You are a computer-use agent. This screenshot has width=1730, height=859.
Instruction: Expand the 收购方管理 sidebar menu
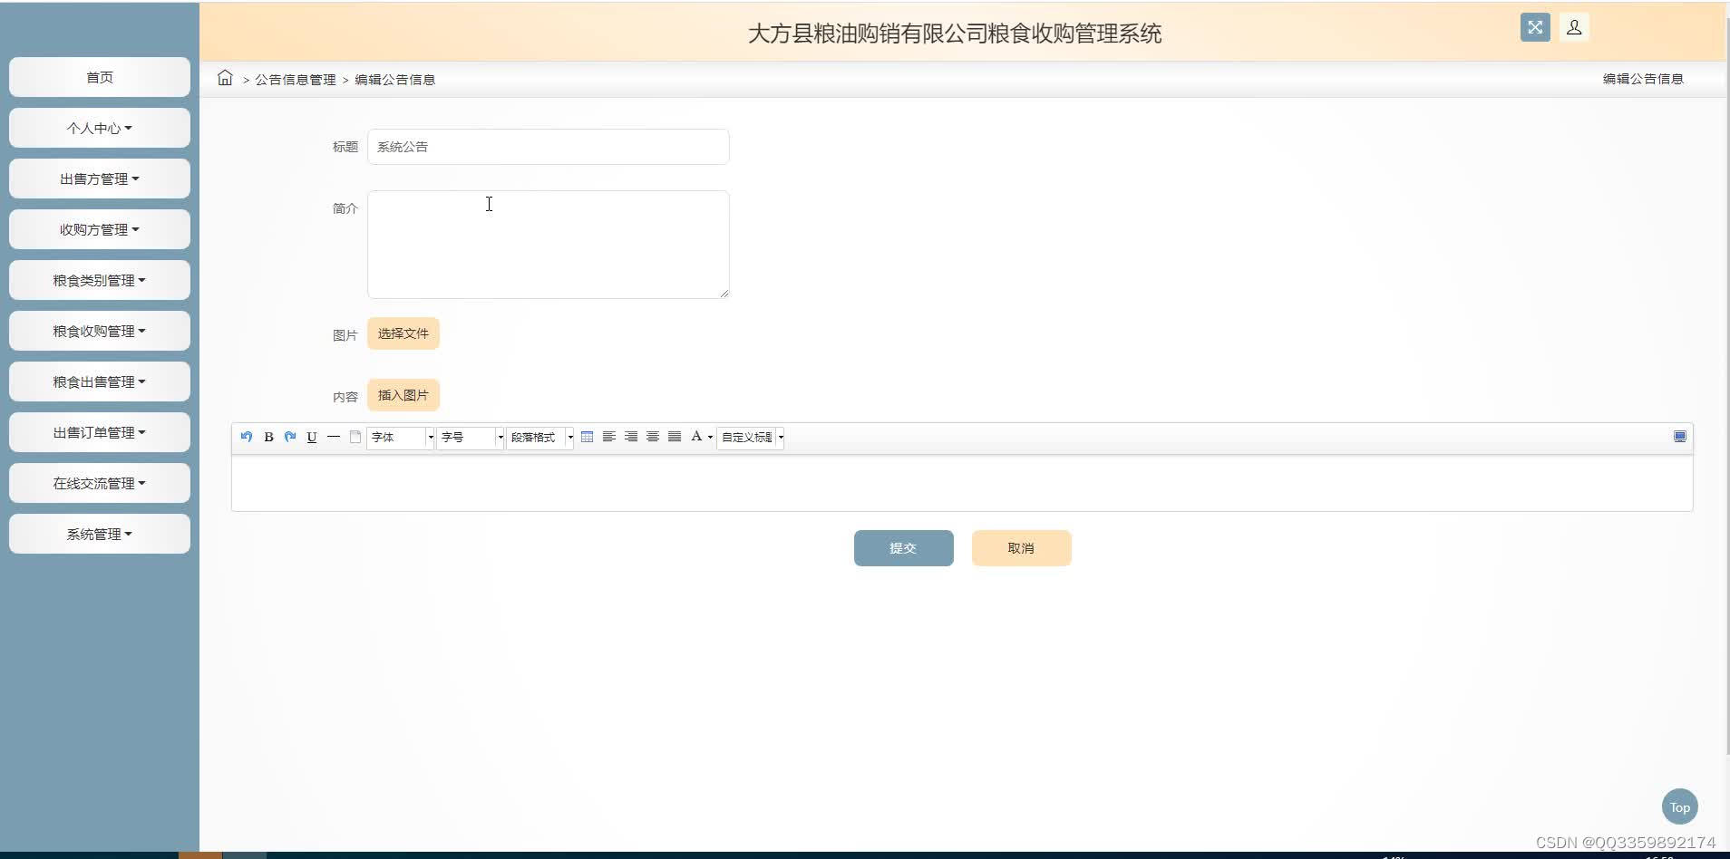100,229
